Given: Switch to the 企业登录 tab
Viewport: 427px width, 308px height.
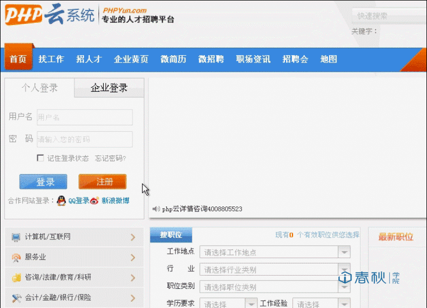Looking at the screenshot, I should click(x=109, y=88).
